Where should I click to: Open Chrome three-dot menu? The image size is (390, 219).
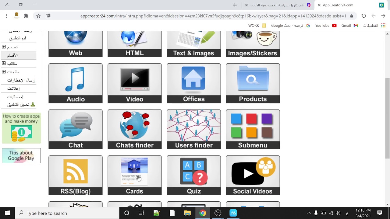(x=7, y=16)
